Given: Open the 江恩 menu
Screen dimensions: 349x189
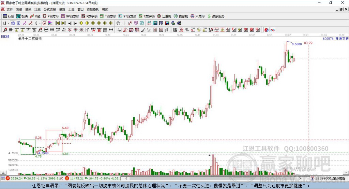Looking at the screenshot, I should click(37, 9).
